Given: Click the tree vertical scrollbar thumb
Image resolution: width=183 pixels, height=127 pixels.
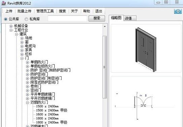Looking at the screenshot, I should pos(105,67).
